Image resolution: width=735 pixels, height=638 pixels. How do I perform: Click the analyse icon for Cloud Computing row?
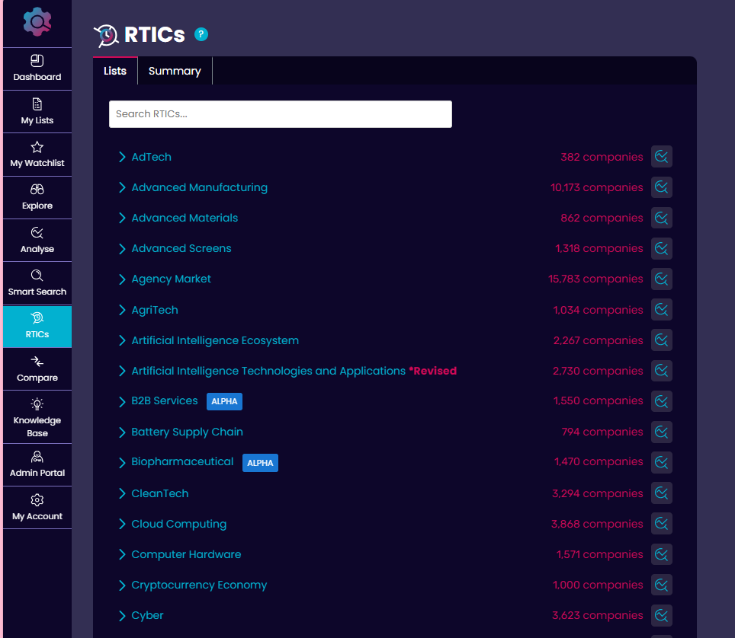(661, 524)
